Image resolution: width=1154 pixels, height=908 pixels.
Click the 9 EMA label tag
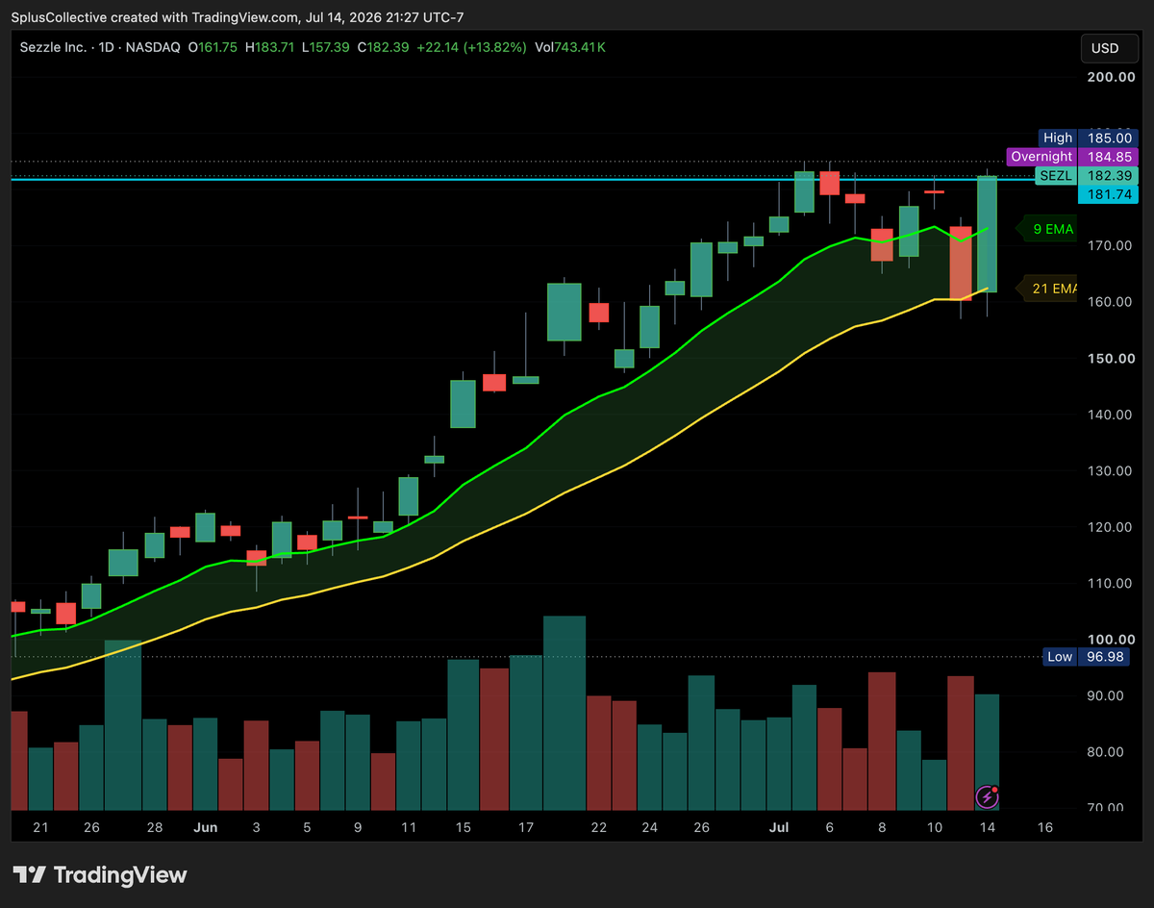click(x=1047, y=229)
